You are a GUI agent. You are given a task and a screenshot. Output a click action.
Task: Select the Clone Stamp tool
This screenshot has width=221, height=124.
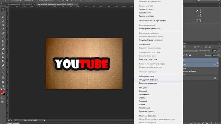(x=3, y=41)
